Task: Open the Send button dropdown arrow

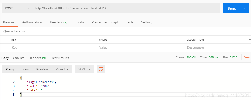Action: [x=245, y=8]
